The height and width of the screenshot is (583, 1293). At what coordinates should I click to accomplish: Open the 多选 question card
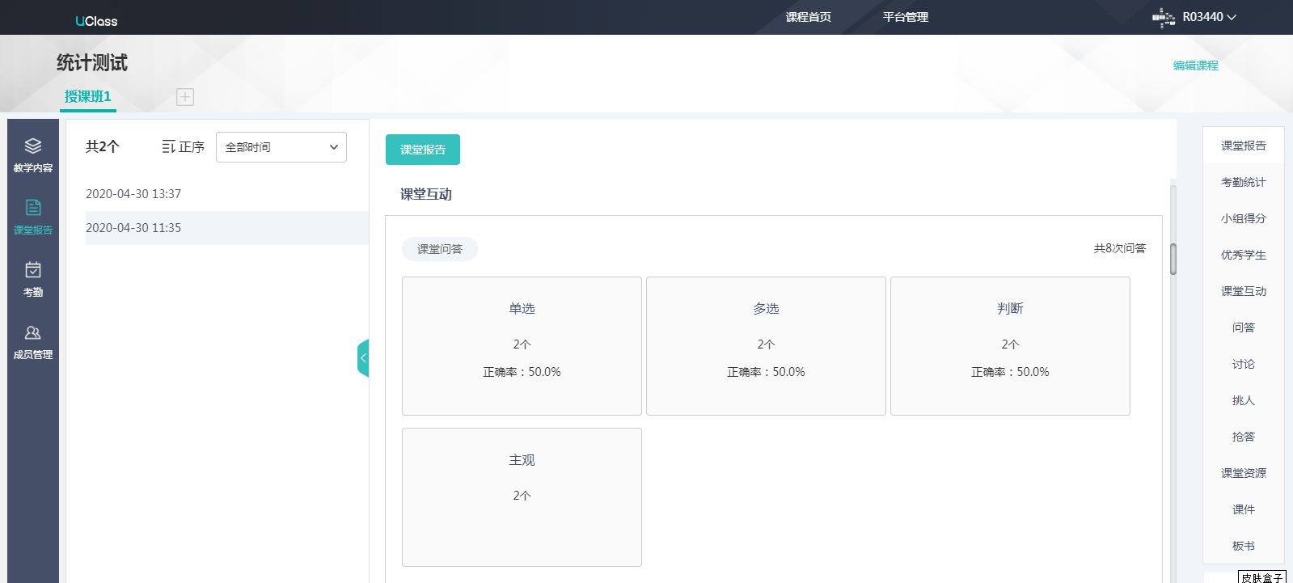(766, 346)
